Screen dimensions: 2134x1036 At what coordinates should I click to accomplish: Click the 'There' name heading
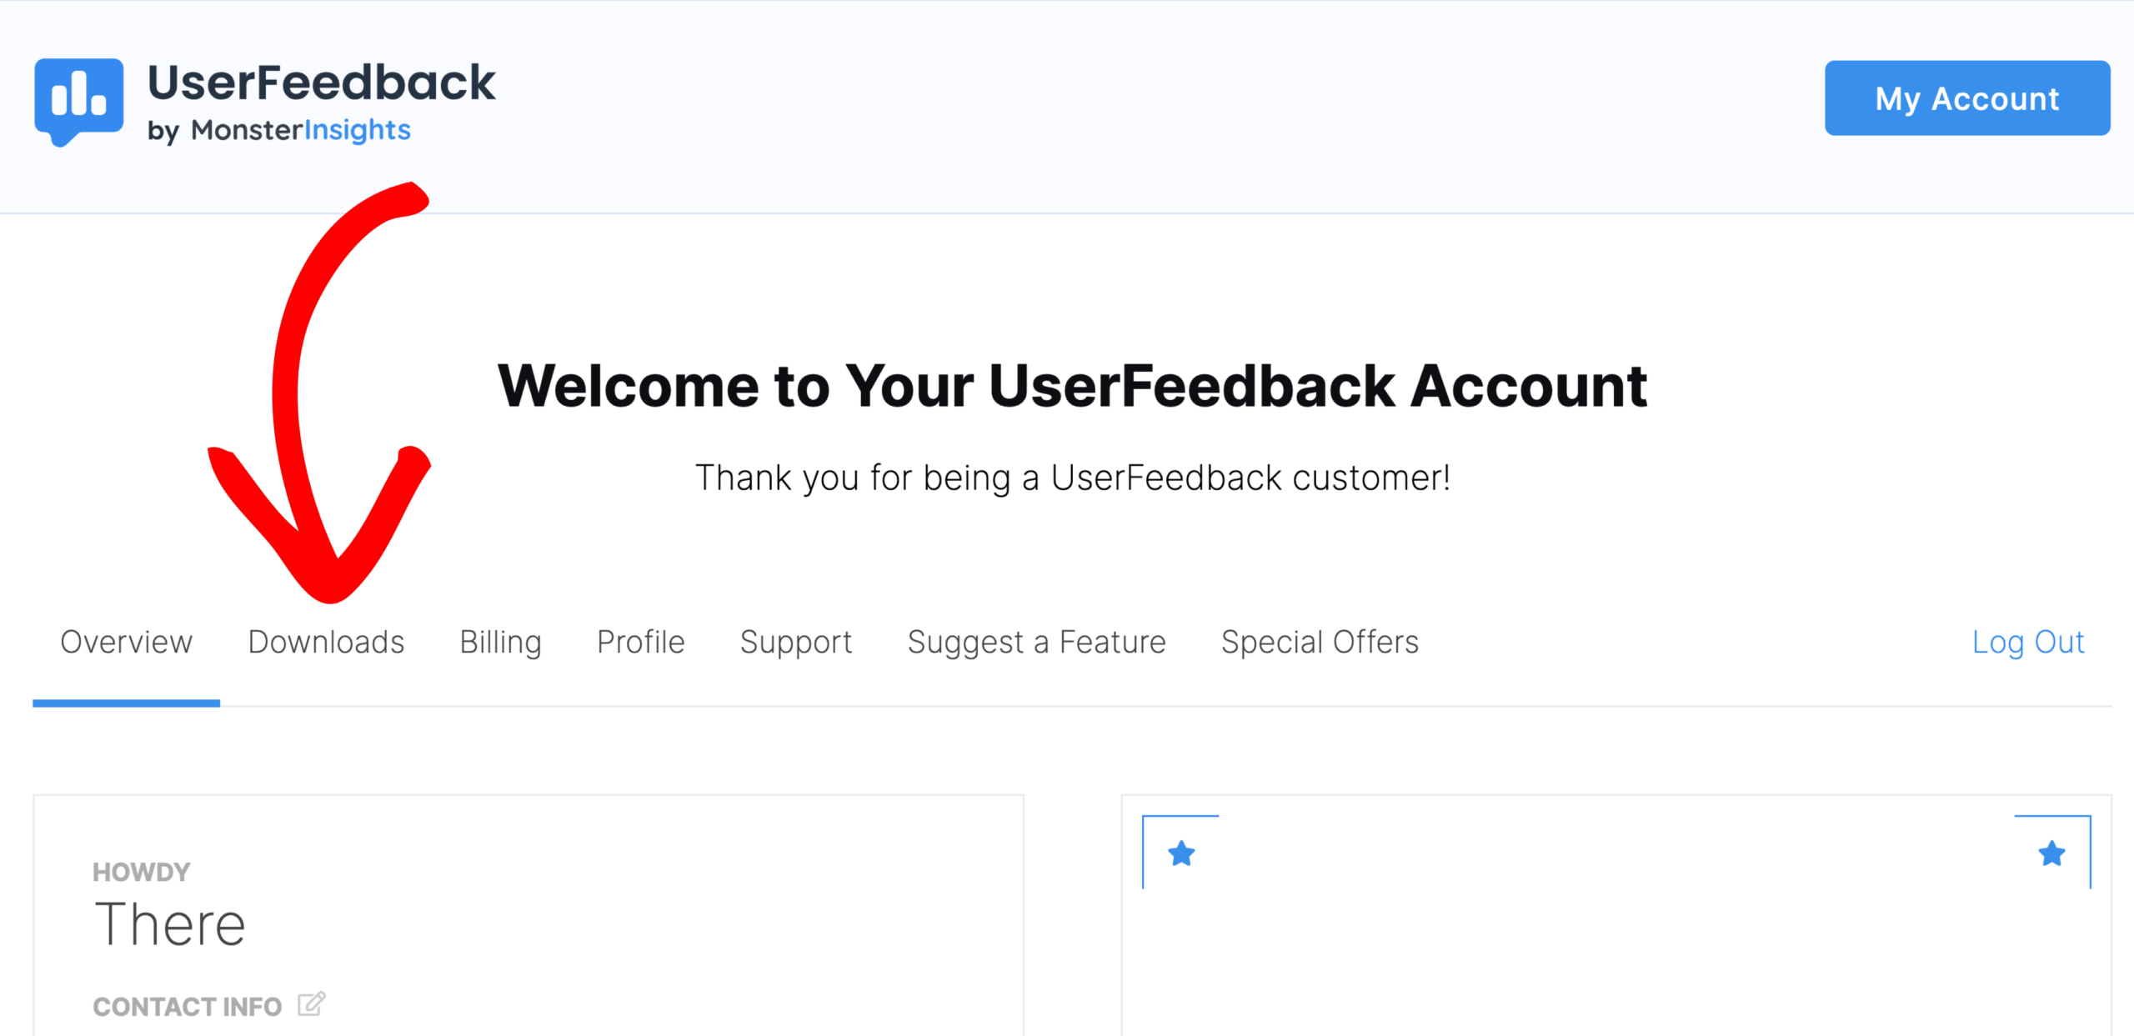[x=170, y=924]
